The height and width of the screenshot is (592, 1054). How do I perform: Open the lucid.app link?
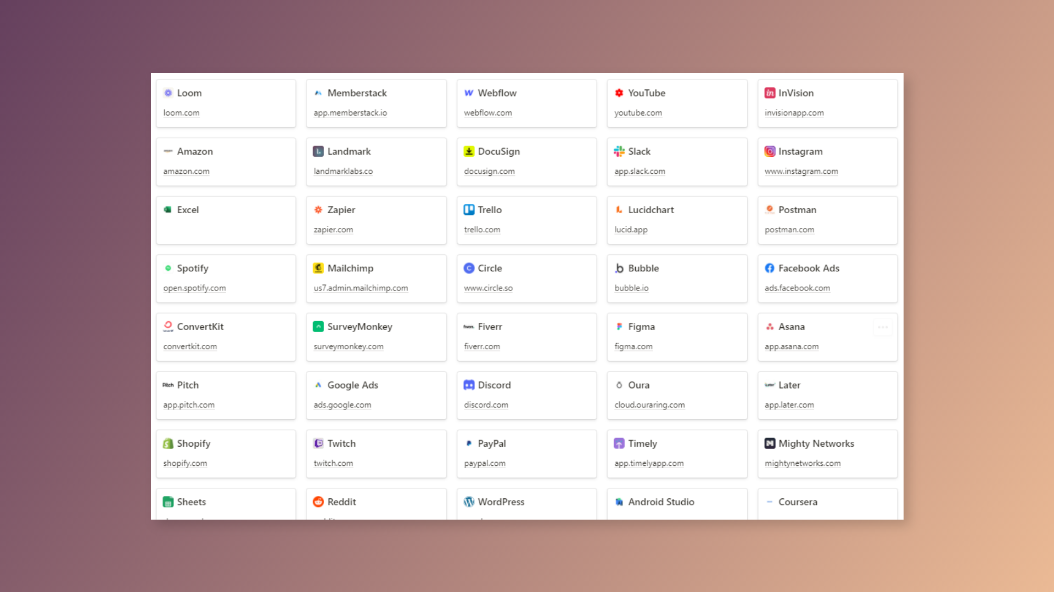coord(631,230)
